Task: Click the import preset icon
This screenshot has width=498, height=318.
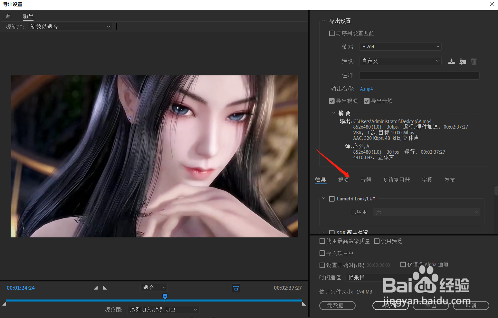Action: [x=463, y=61]
